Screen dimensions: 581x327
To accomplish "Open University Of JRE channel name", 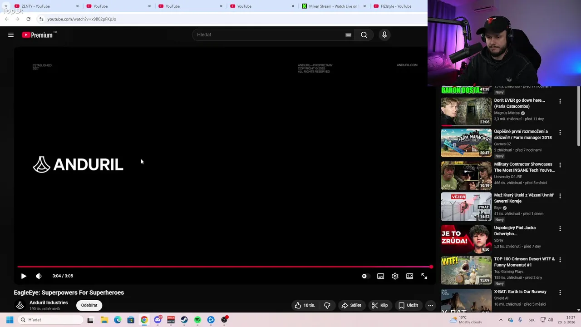I will point(508,177).
